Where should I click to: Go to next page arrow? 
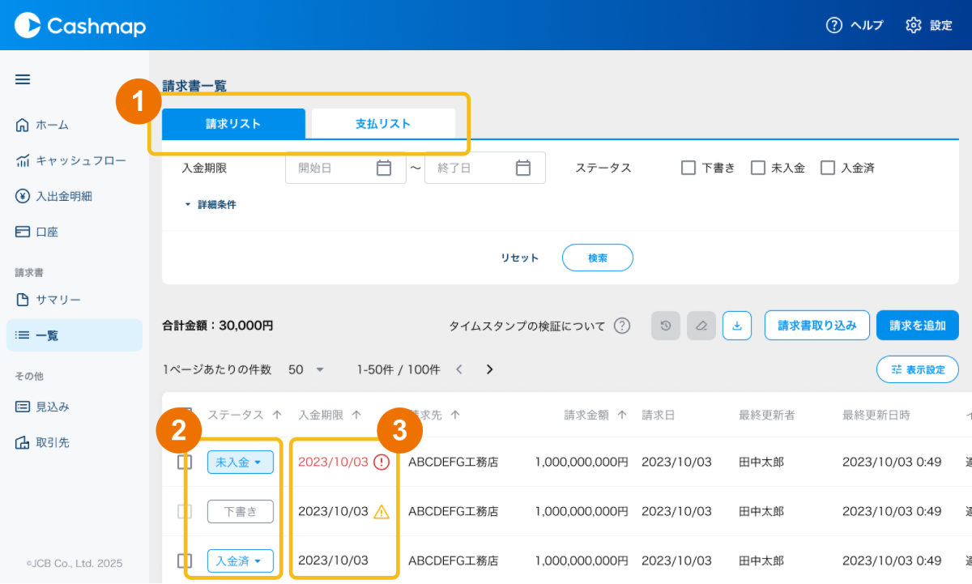489,369
